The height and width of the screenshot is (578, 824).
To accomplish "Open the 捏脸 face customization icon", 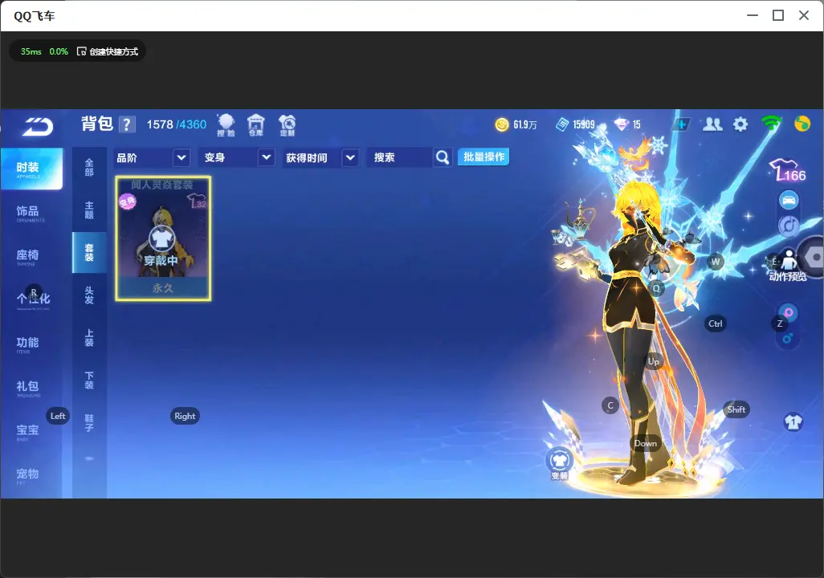I will [226, 125].
